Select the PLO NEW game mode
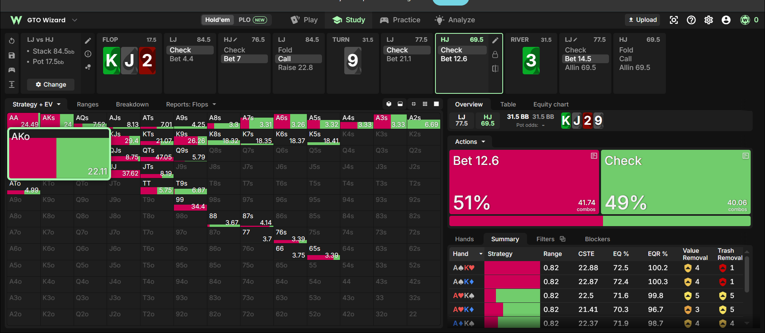This screenshot has width=765, height=333. pyautogui.click(x=253, y=20)
